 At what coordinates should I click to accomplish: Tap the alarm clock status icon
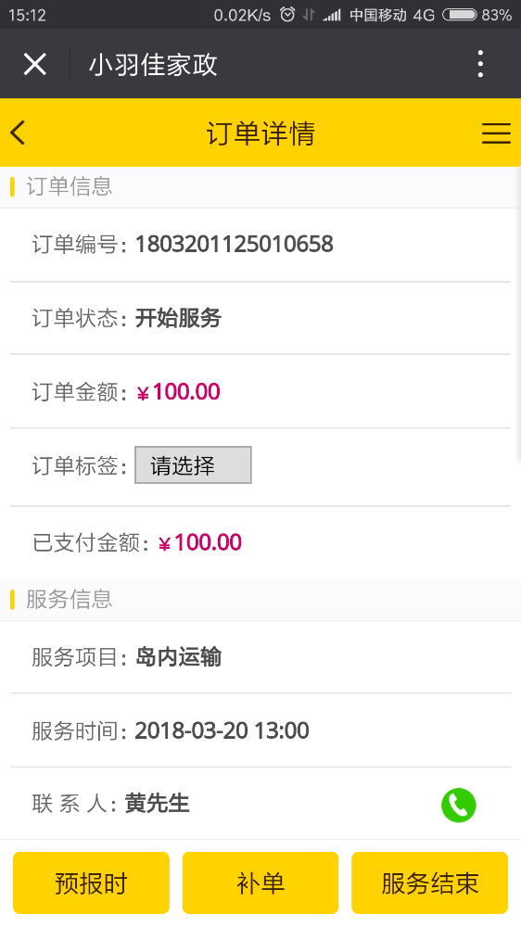(287, 14)
